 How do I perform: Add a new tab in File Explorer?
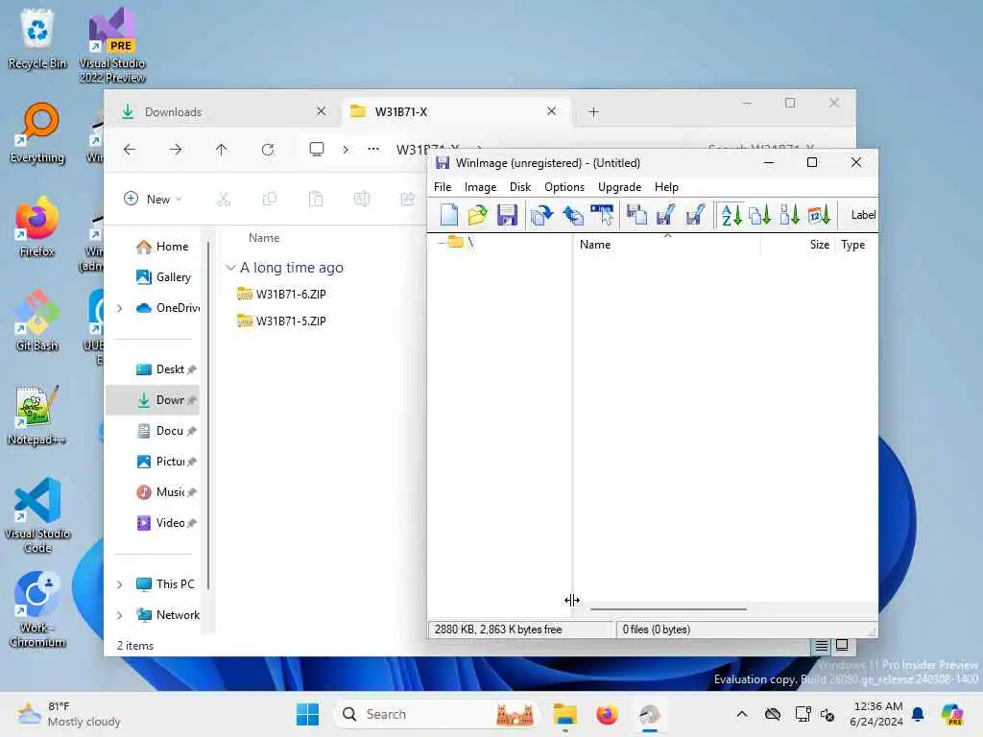click(x=593, y=112)
